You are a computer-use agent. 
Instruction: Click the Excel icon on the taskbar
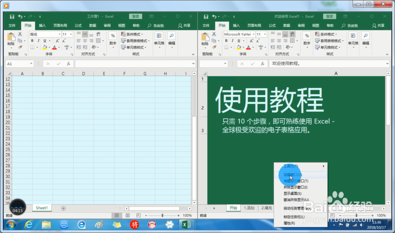tap(186, 225)
